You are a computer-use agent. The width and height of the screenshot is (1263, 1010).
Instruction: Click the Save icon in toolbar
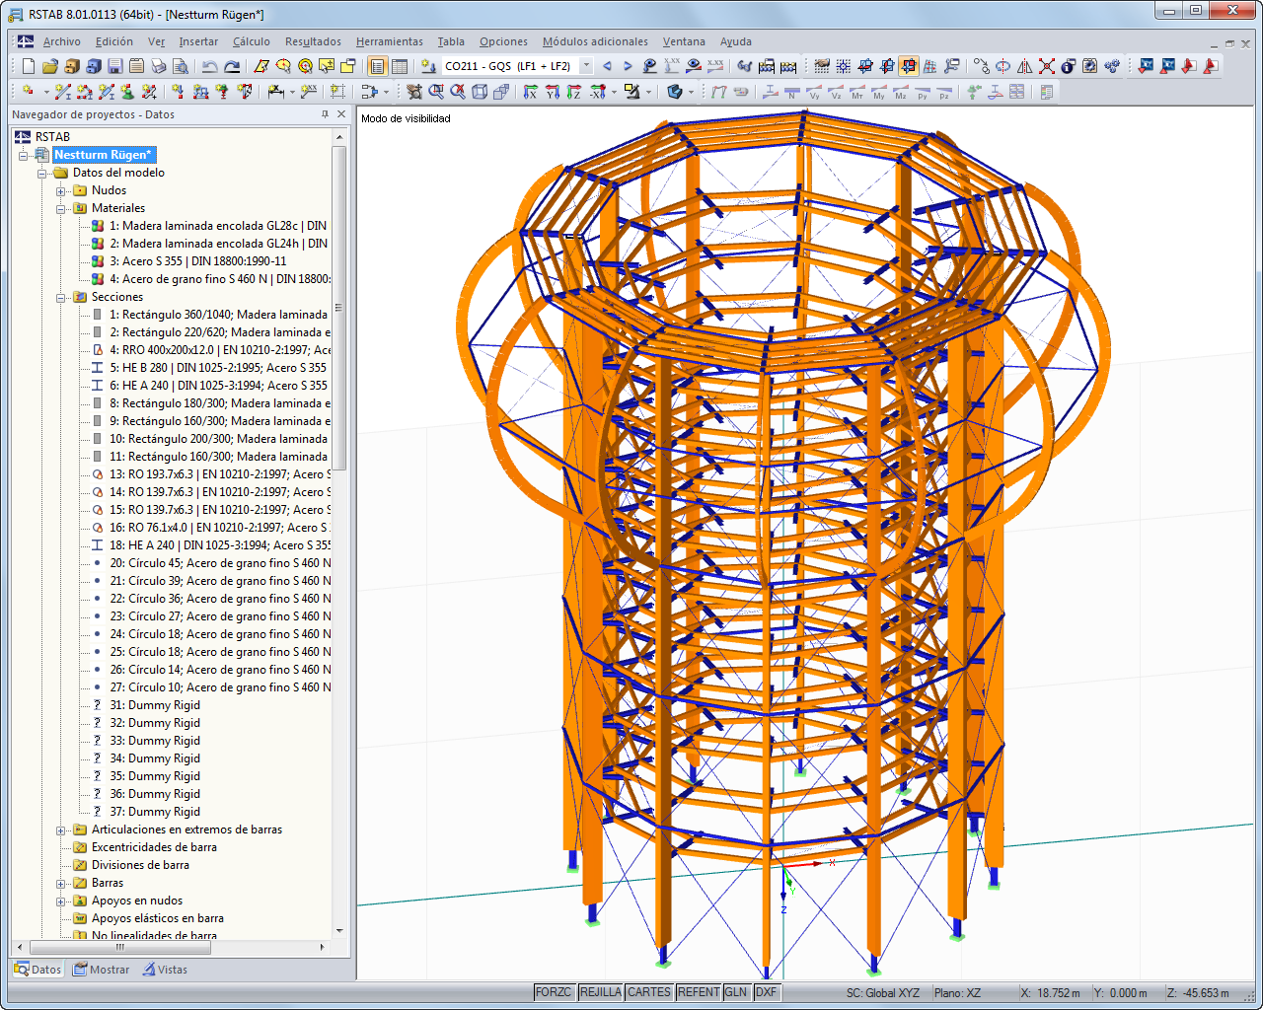(x=114, y=66)
